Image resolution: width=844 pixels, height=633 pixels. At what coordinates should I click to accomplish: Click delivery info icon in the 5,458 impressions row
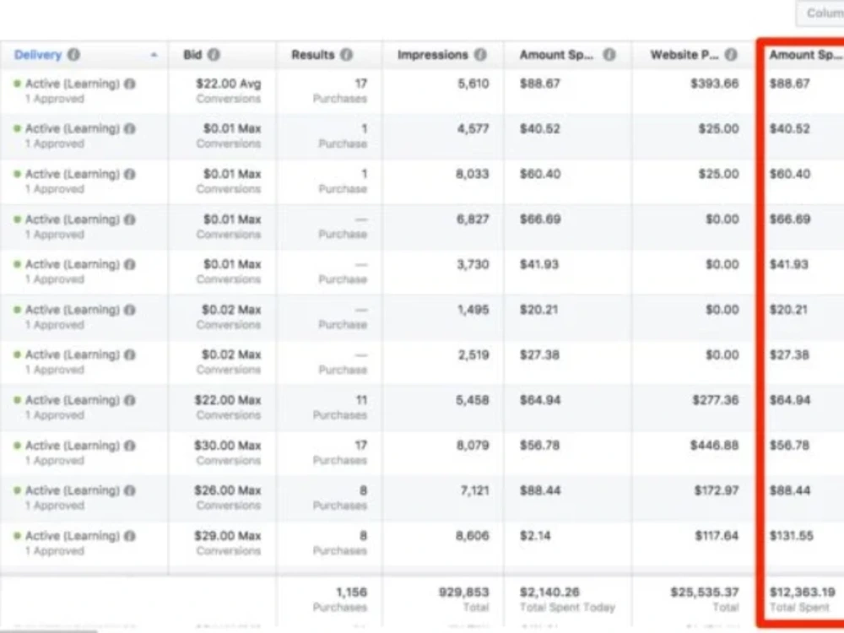(130, 400)
